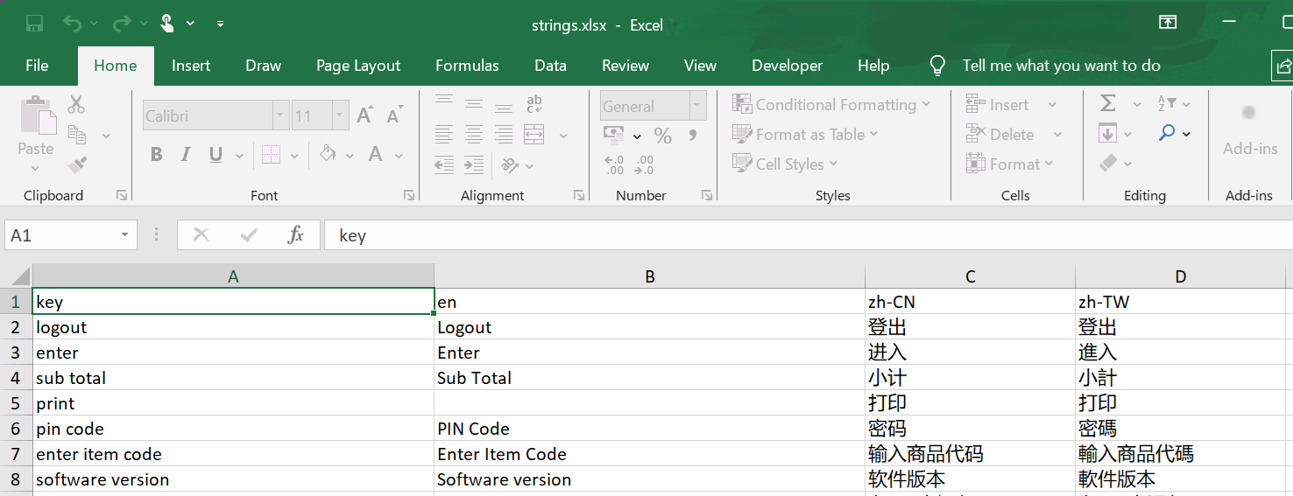Click the Save icon in title bar

click(35, 24)
